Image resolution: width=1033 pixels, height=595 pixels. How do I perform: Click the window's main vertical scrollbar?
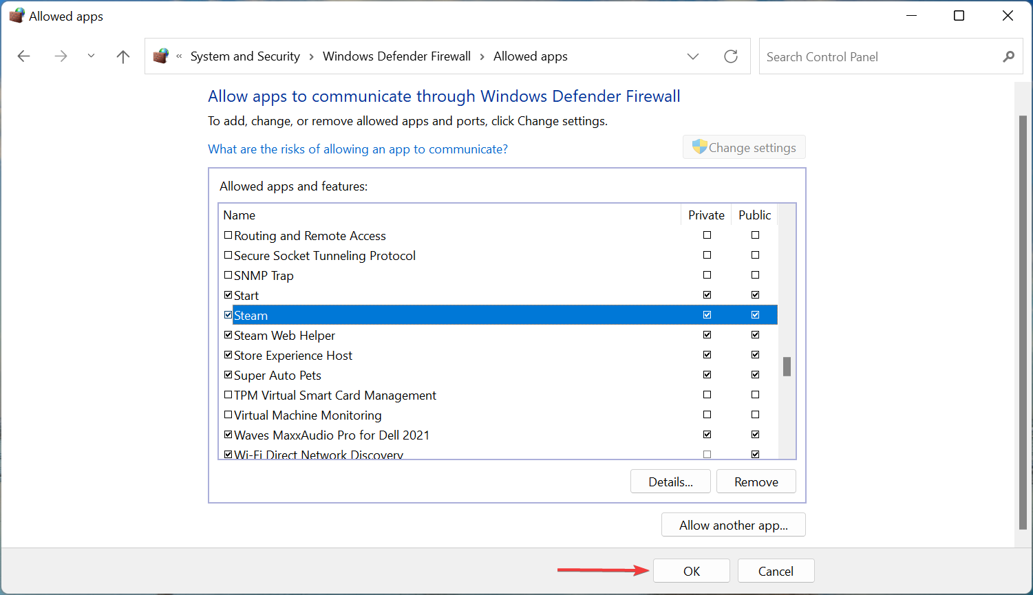(x=1022, y=323)
